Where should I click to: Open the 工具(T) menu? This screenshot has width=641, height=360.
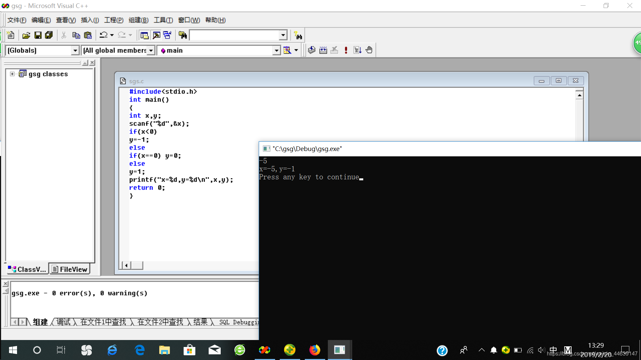coord(163,20)
